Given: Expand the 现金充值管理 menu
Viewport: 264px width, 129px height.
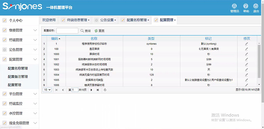Looking at the screenshot, I should click(x=35, y=123).
